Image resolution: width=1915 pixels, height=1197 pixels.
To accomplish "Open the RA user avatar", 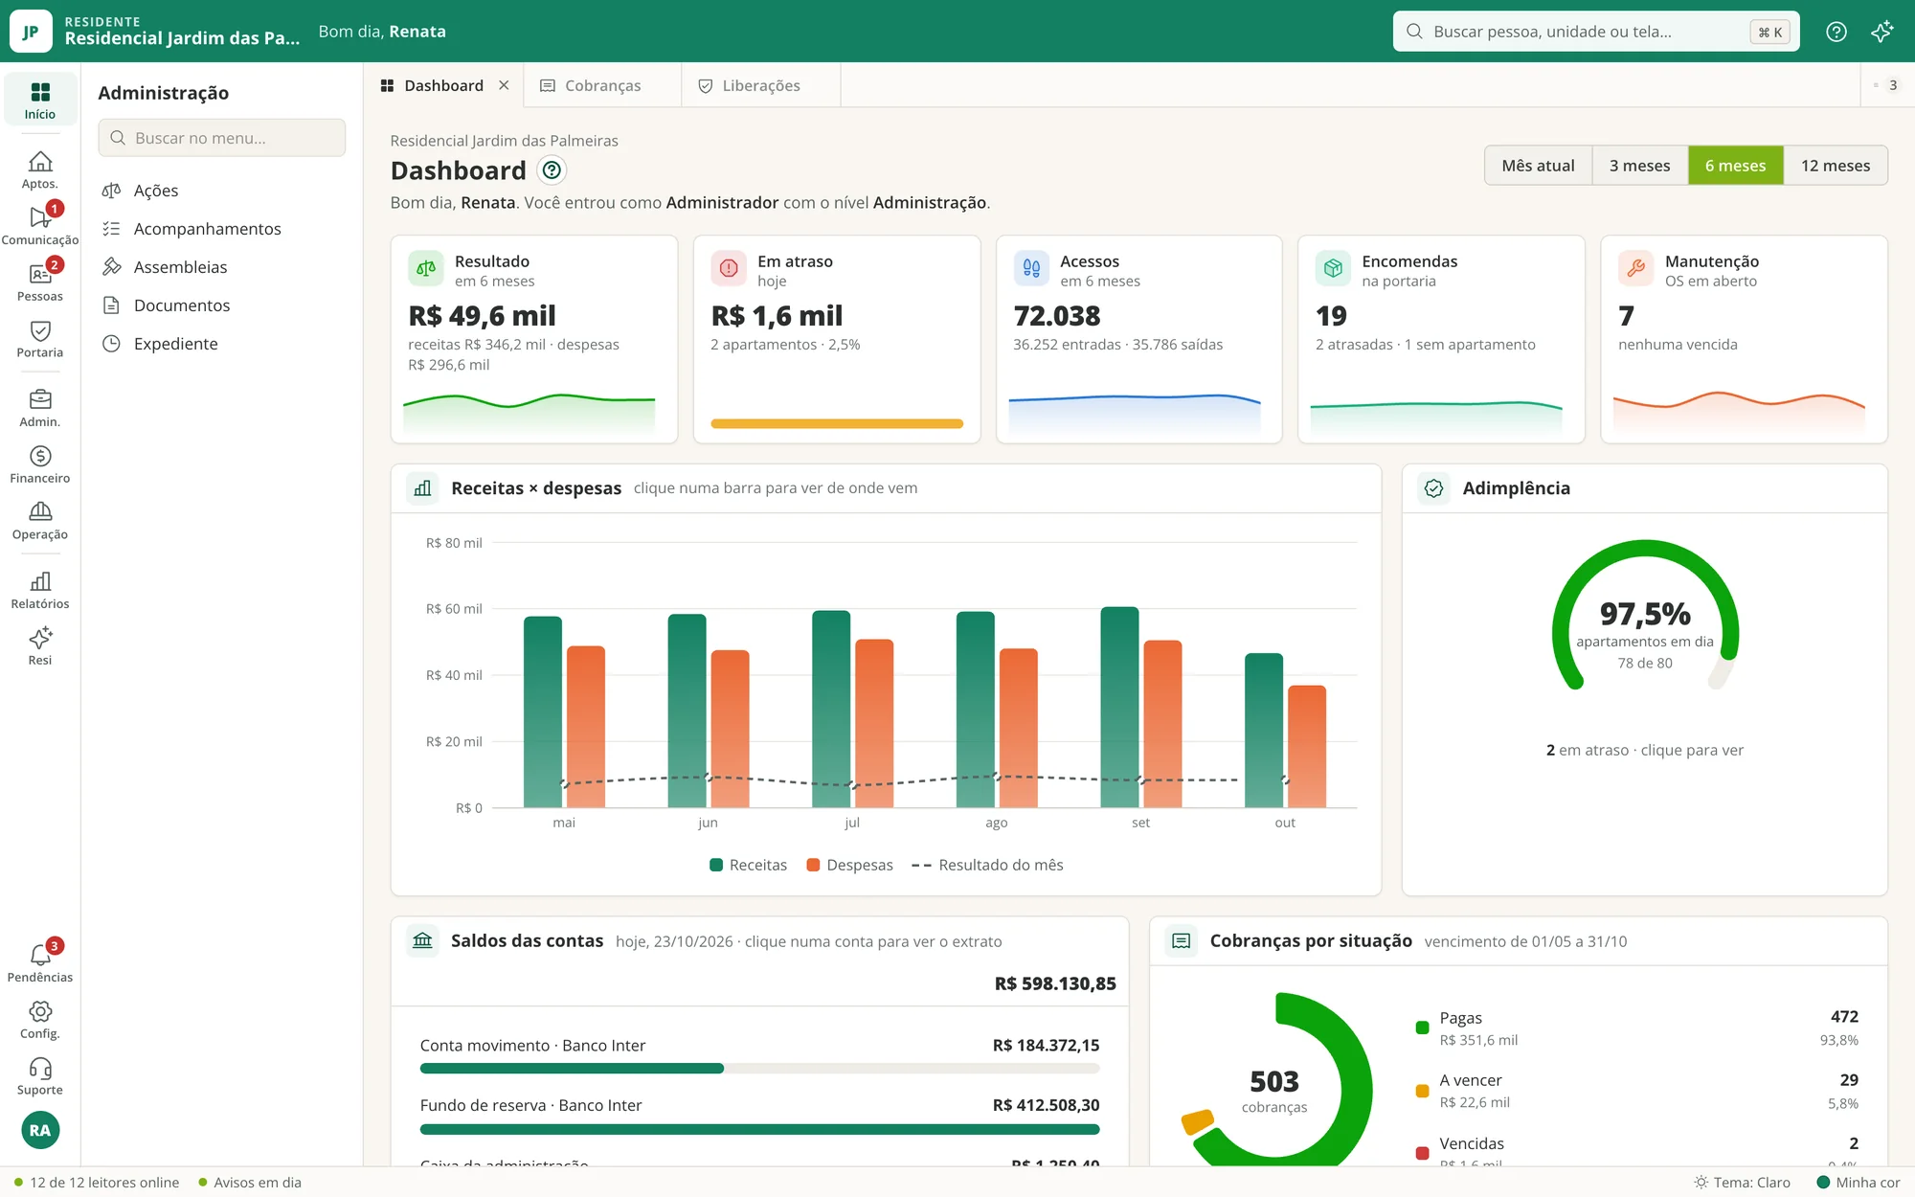I will (40, 1130).
